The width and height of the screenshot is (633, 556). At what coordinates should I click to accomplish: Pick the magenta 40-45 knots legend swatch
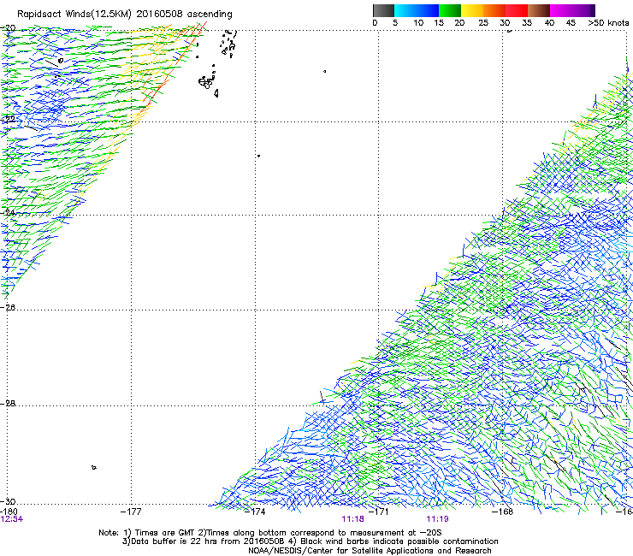point(561,10)
